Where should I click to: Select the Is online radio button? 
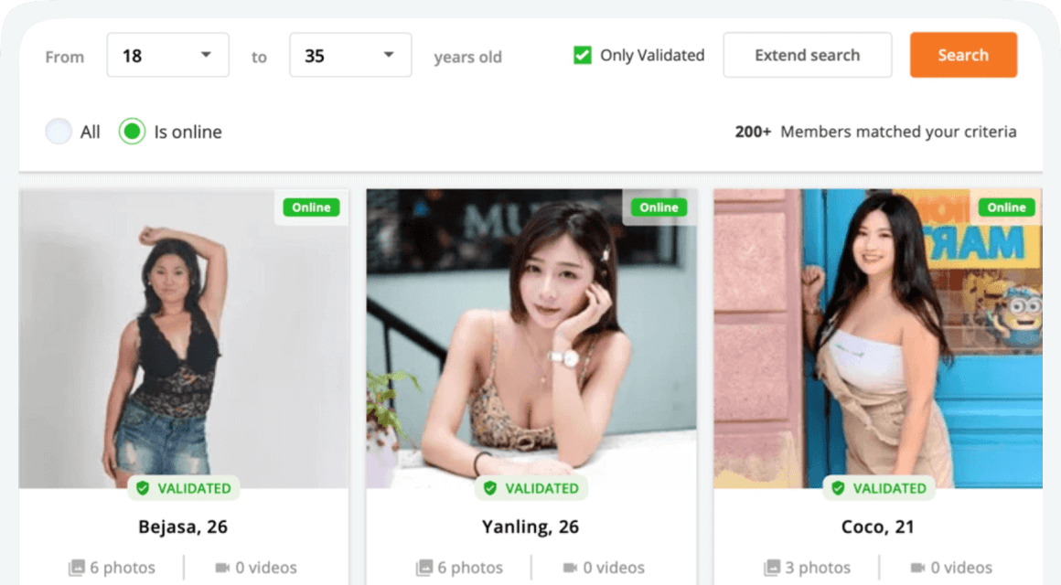pos(132,132)
